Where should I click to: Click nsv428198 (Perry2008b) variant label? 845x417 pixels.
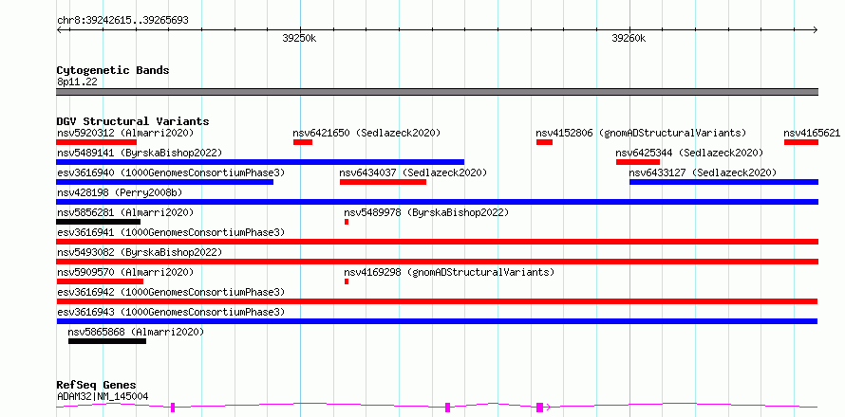[x=120, y=192]
